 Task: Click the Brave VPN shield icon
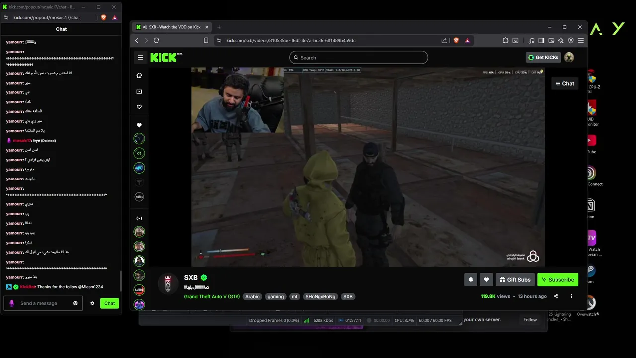(x=571, y=40)
